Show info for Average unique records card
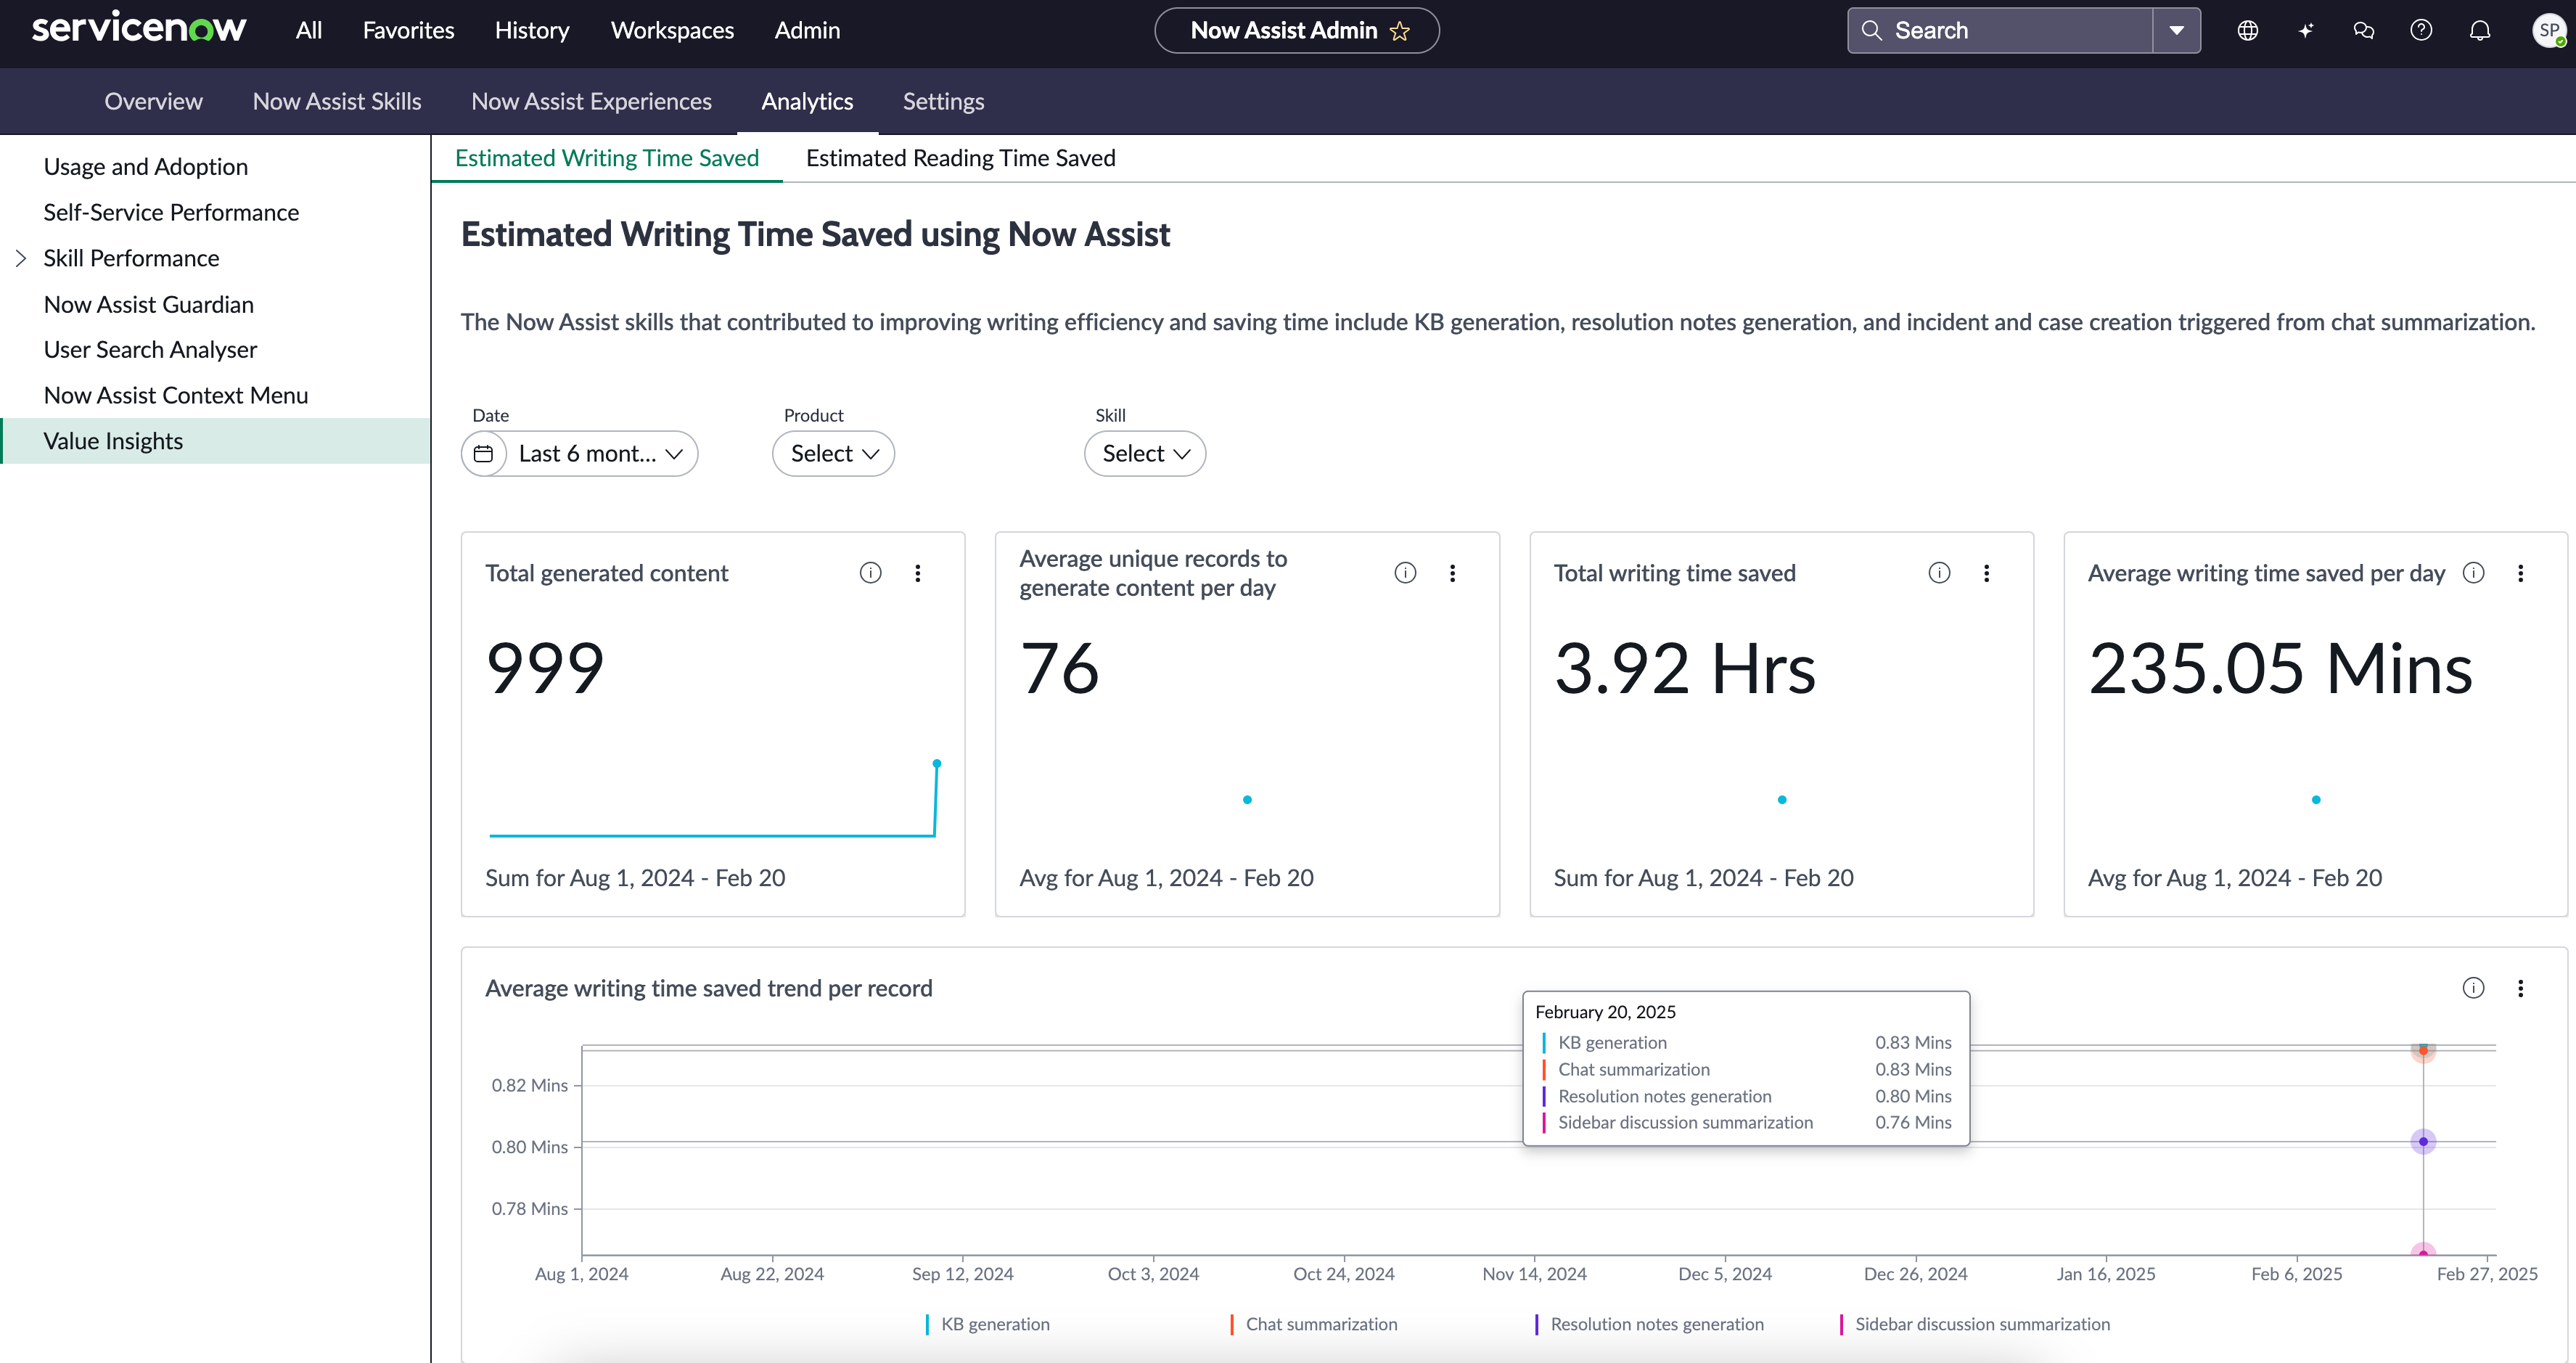The width and height of the screenshot is (2576, 1363). point(1405,573)
